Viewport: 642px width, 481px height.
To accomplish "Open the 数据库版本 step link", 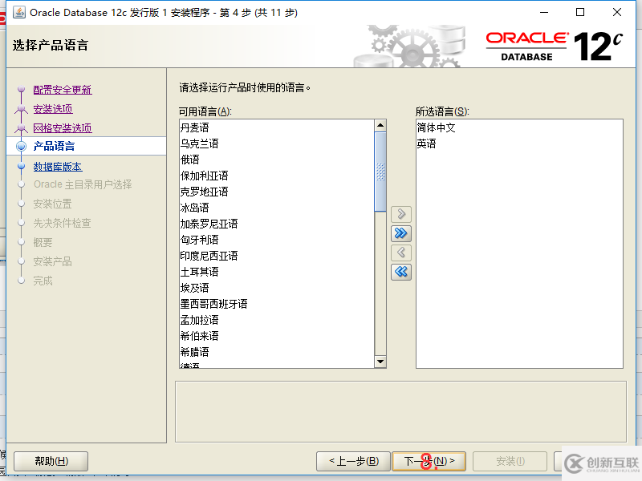I will (57, 167).
